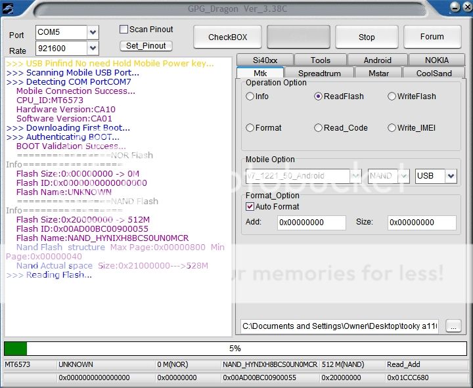Open the Android tab
The width and height of the screenshot is (473, 388).
tap(377, 60)
